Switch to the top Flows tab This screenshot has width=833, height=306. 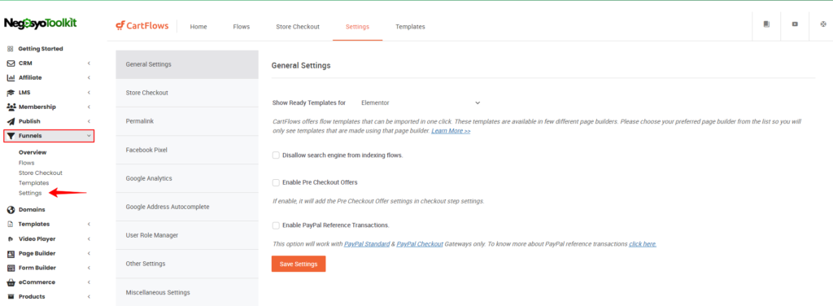click(x=241, y=27)
